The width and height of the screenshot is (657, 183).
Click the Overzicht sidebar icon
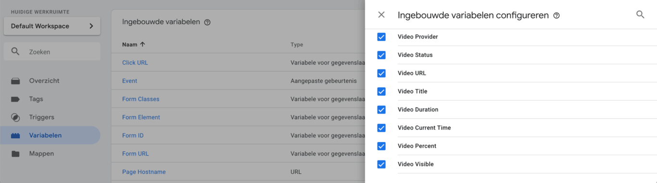pyautogui.click(x=16, y=81)
